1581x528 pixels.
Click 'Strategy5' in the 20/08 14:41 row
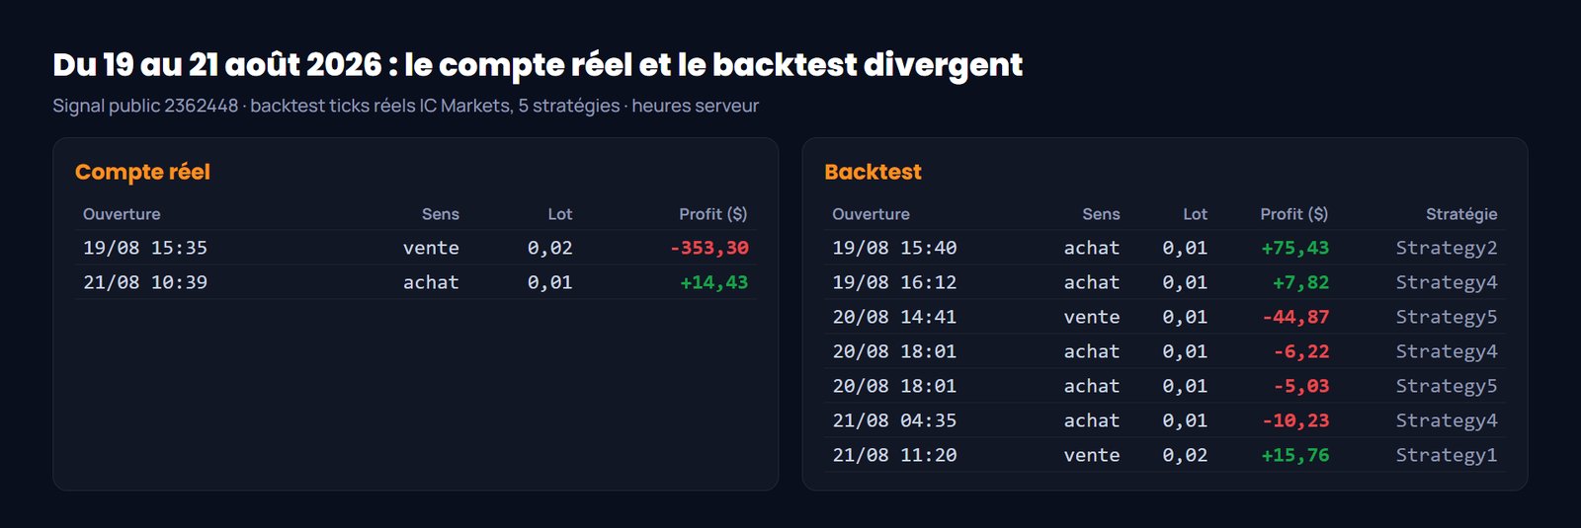pos(1447,317)
